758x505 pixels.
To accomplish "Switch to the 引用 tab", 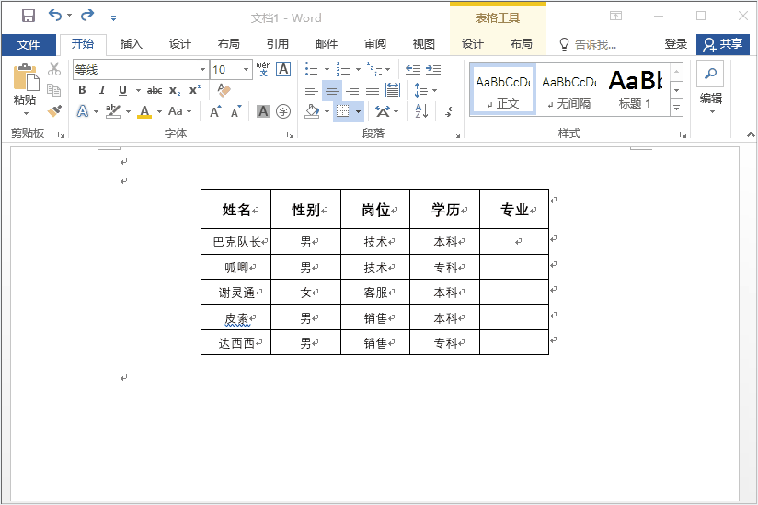I will (x=278, y=44).
